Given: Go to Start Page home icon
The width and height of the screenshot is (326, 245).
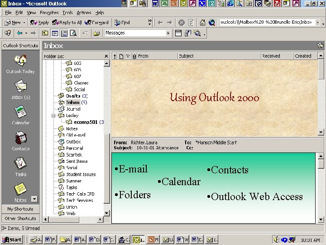Looking at the screenshot, I should tap(202, 23).
